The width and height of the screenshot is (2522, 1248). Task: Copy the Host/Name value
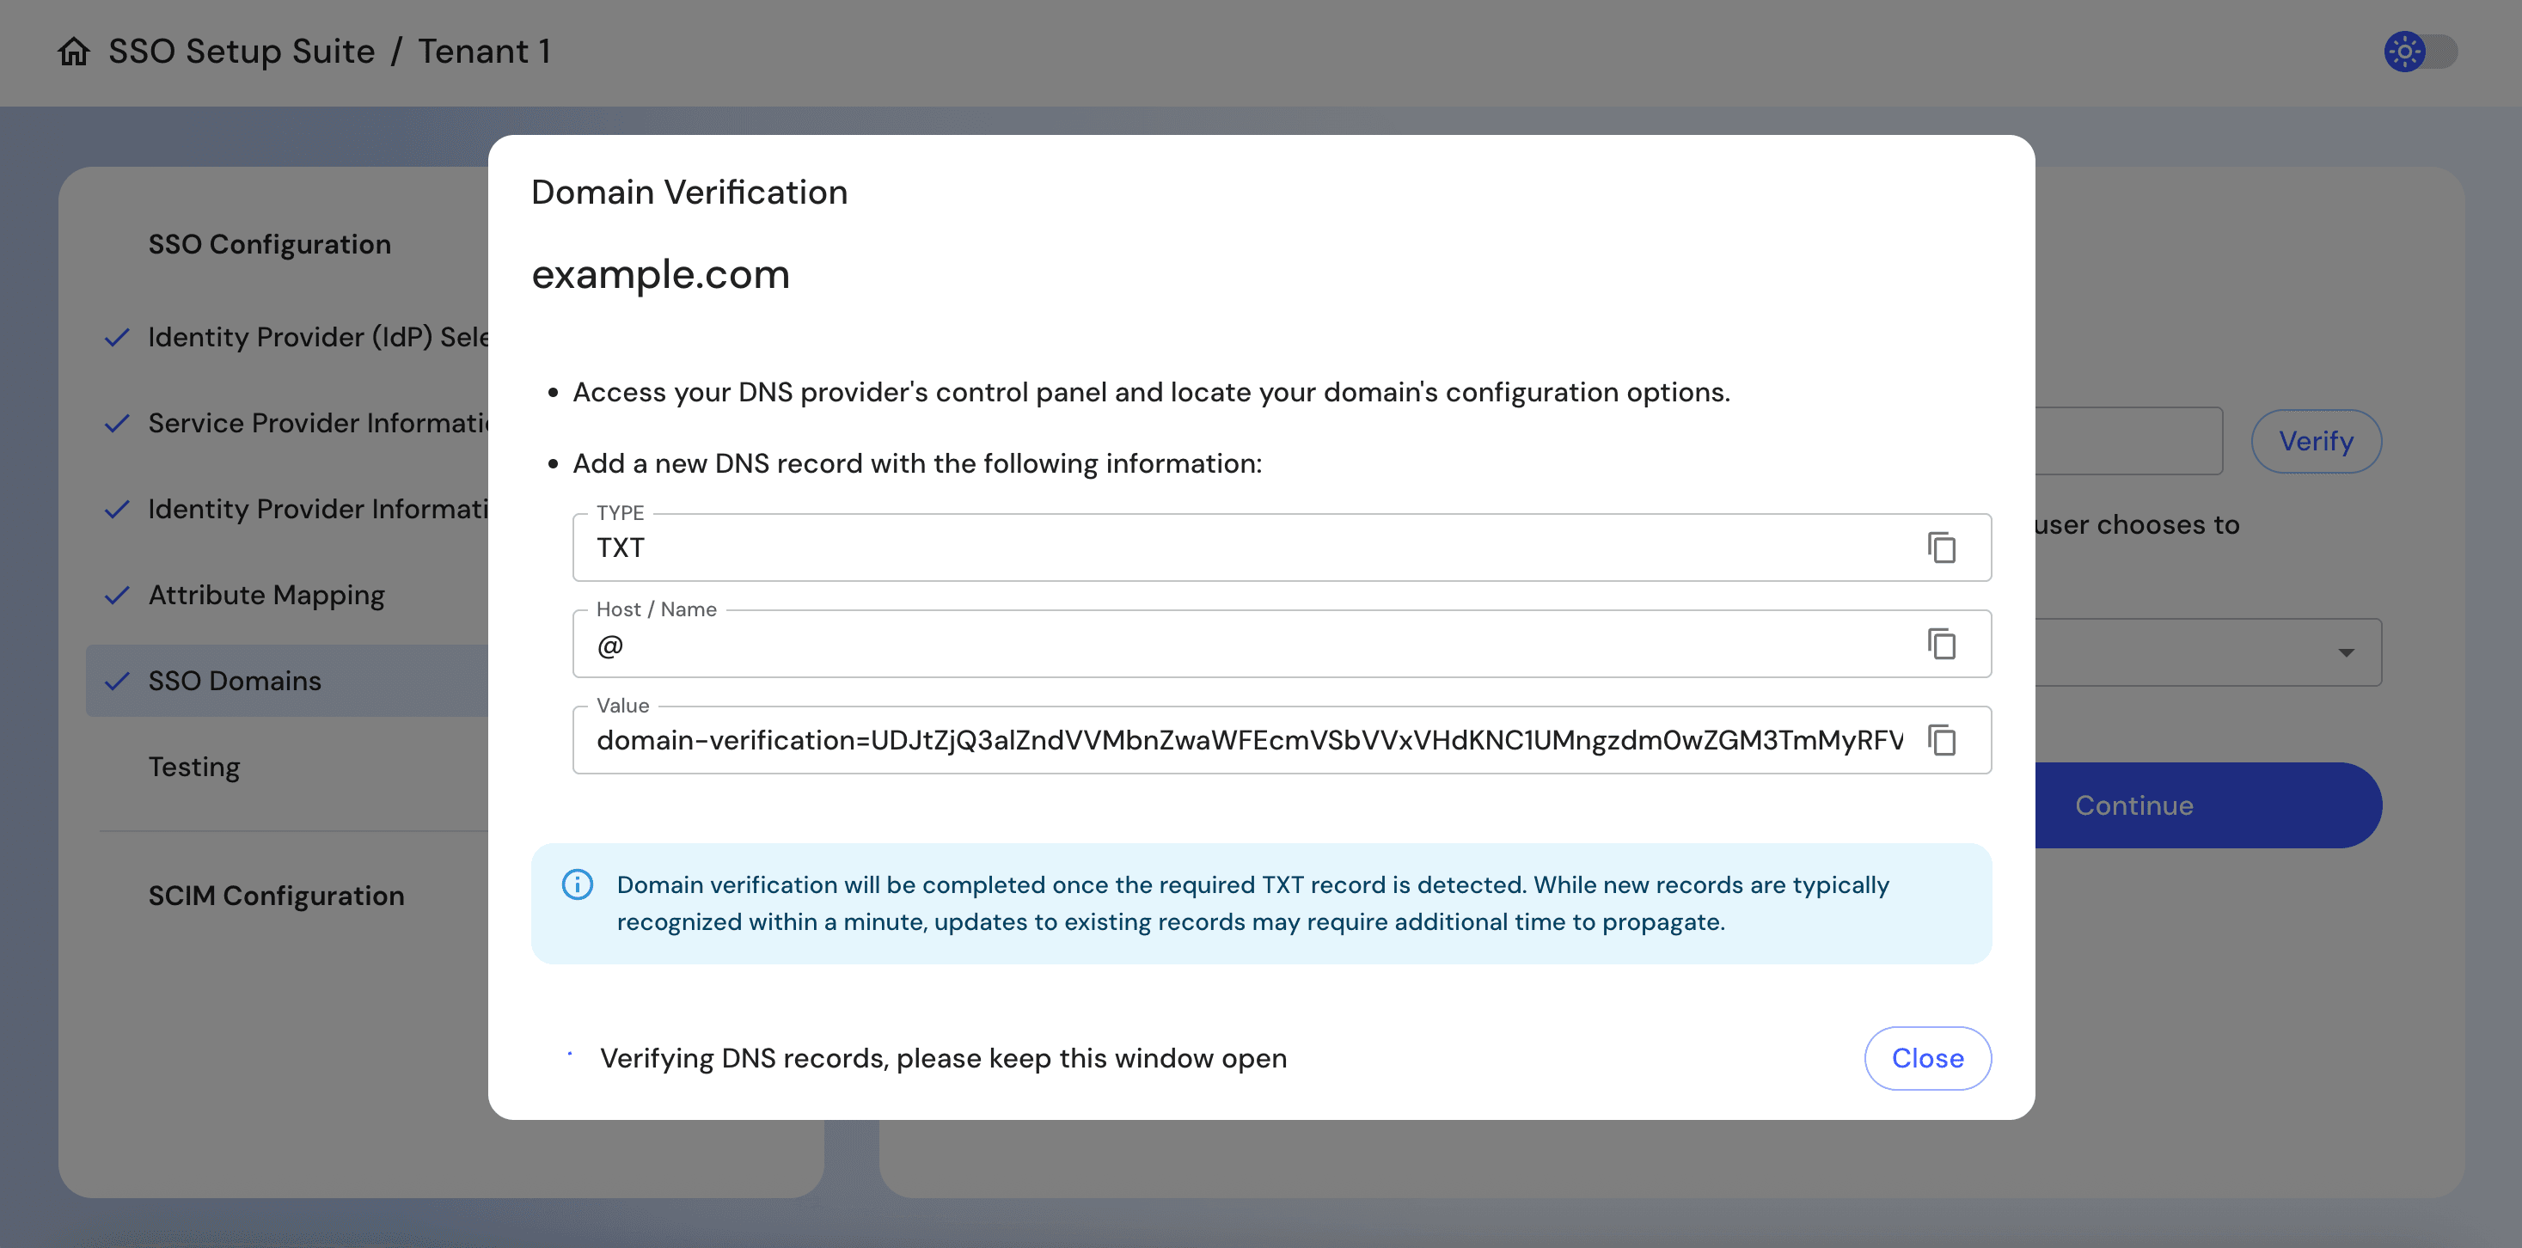(1944, 643)
